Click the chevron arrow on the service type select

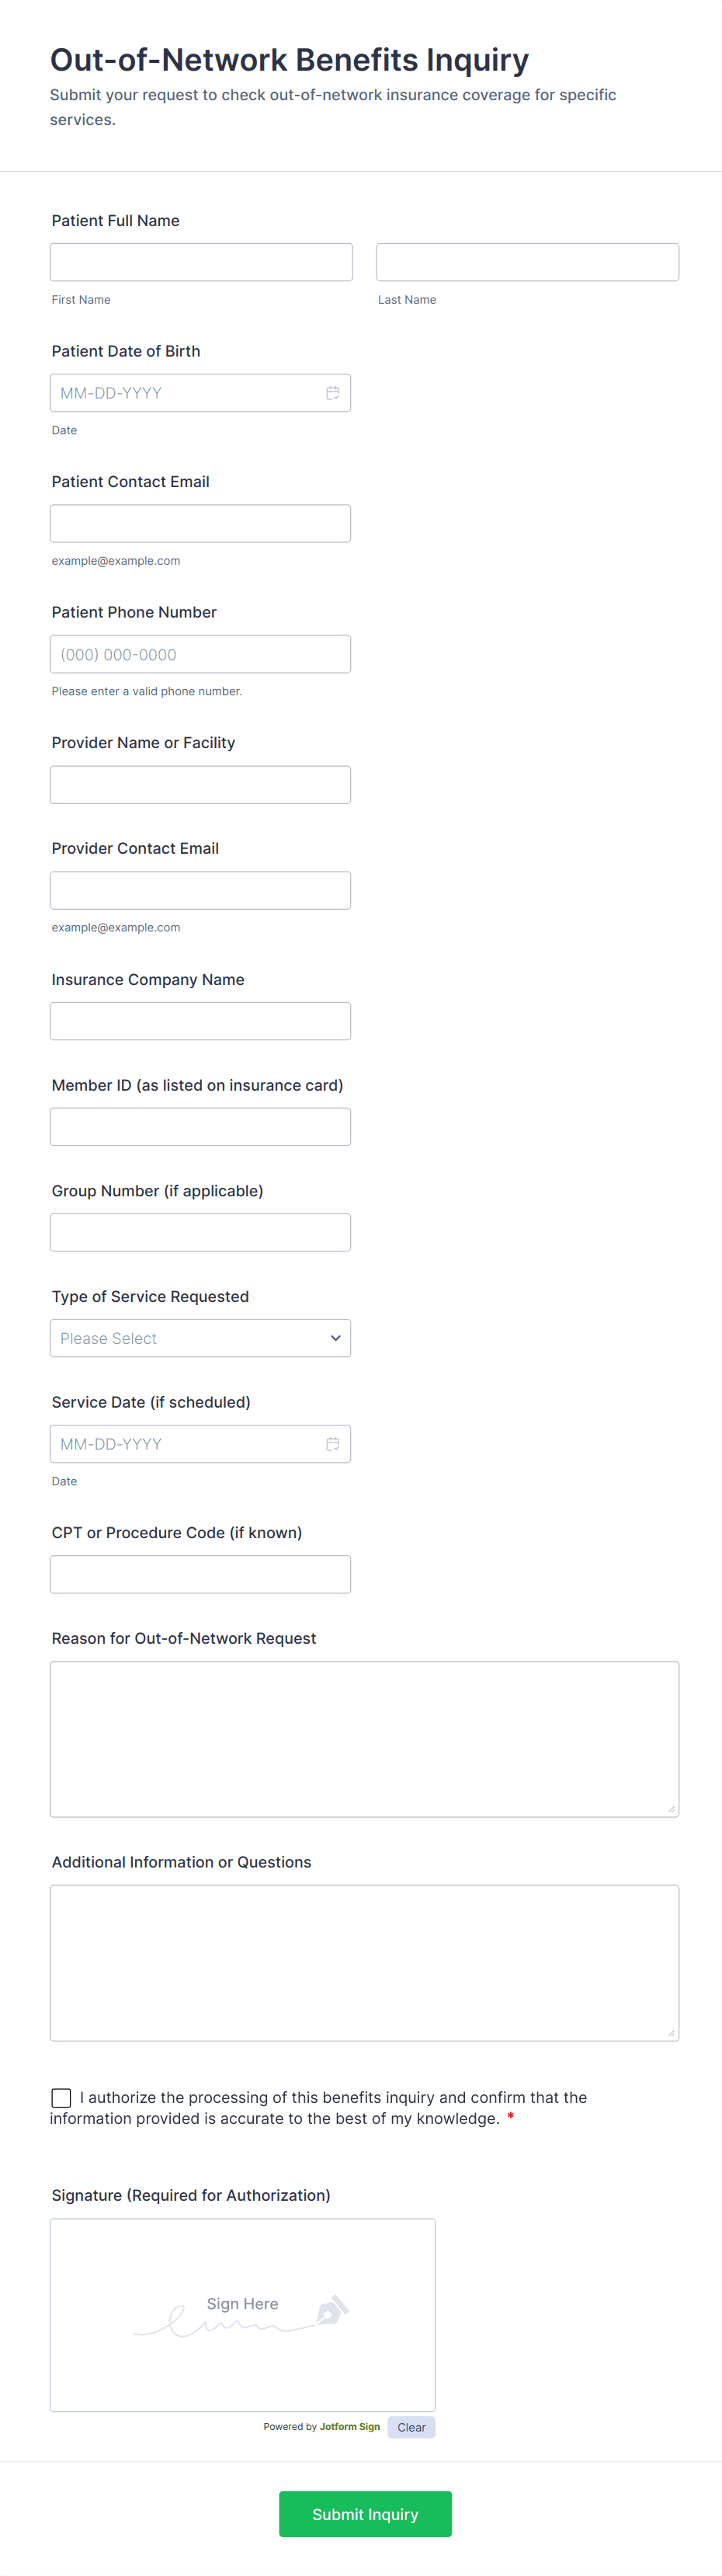(x=336, y=1338)
